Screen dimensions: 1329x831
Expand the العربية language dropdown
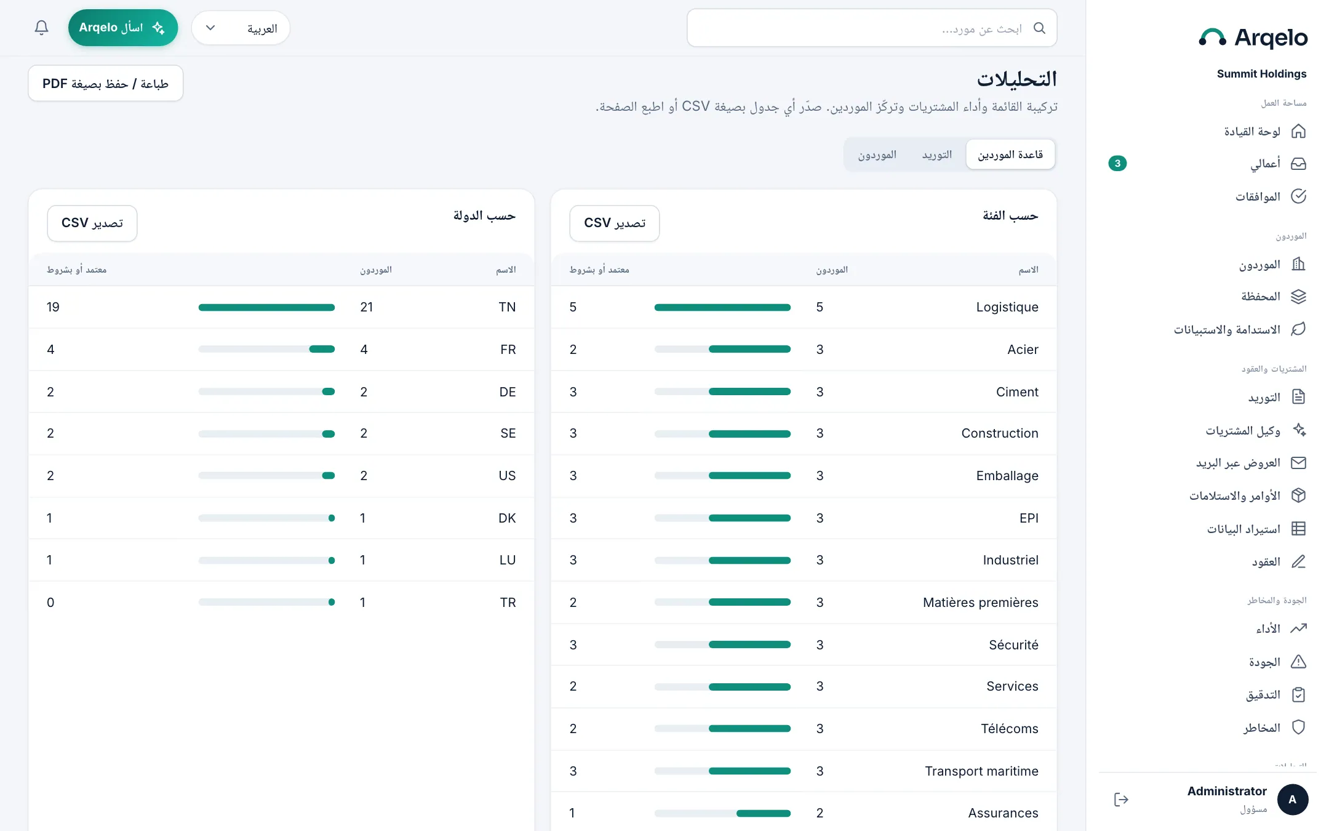pos(241,28)
